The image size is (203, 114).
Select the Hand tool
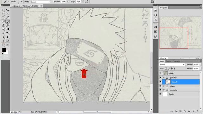coord(3,45)
